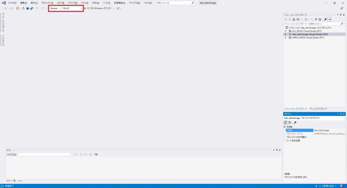Viewport: 347px width, 188px height.
Task: Click clear all icon in output panel
Action: tap(91, 154)
